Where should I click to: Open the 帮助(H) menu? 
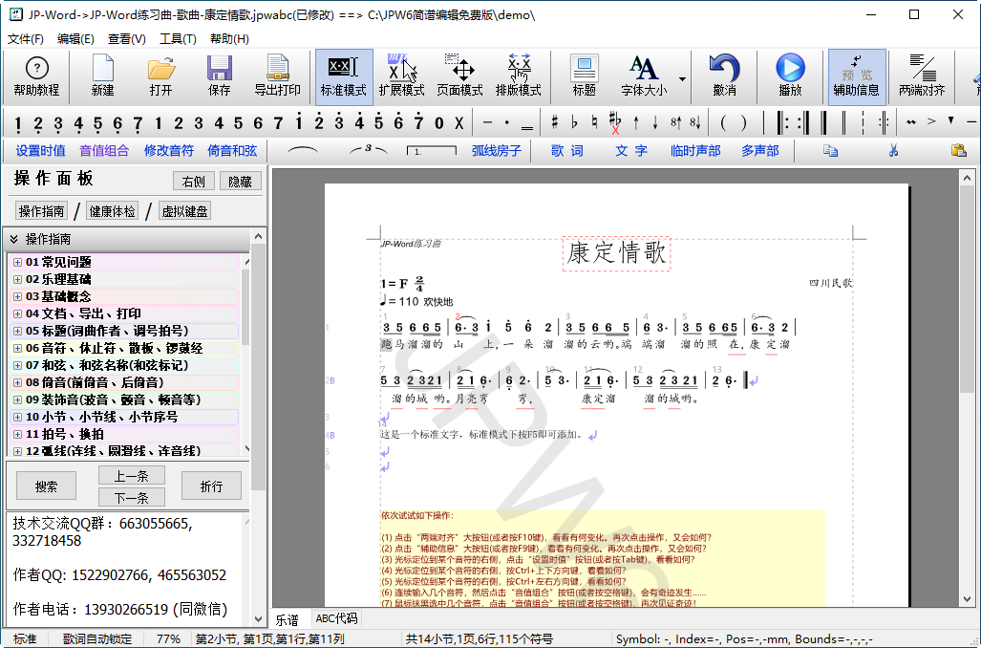229,39
